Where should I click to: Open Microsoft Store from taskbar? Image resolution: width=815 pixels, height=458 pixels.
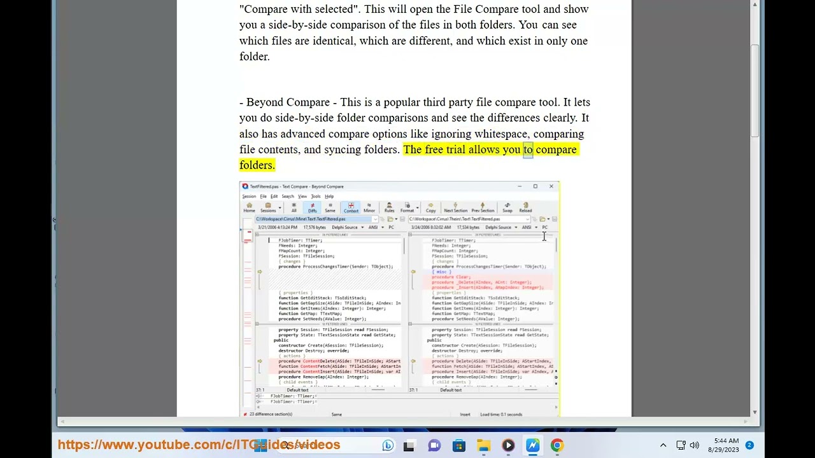(459, 445)
